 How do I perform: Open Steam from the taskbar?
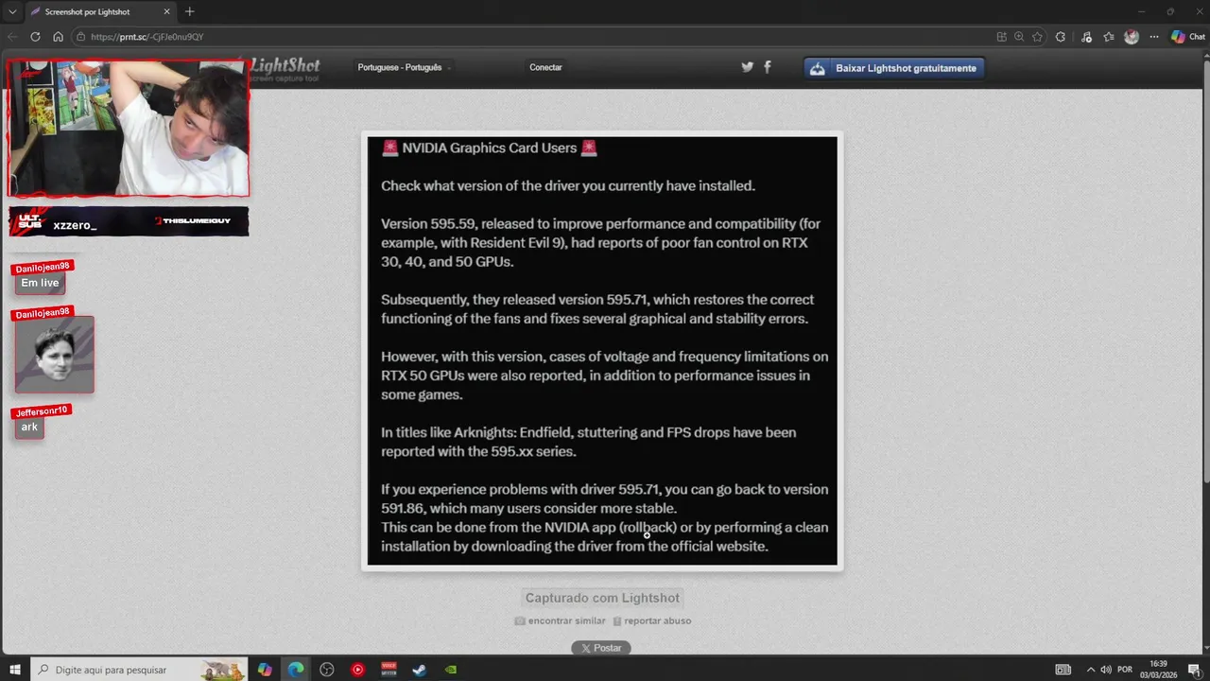419,670
